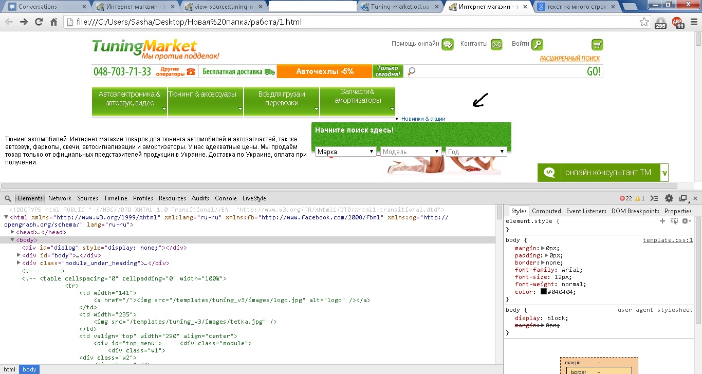Click the login key icon
Viewport: 702px width, 374px height.
click(x=537, y=44)
